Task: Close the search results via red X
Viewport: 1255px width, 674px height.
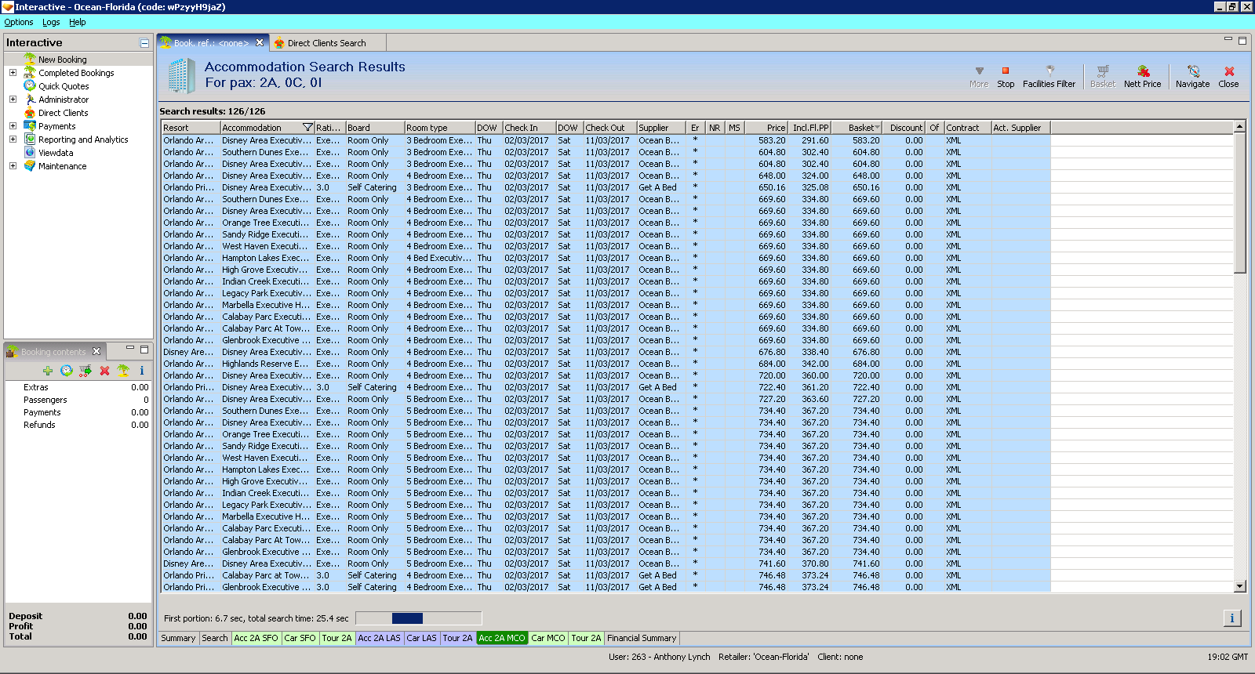Action: tap(1229, 71)
